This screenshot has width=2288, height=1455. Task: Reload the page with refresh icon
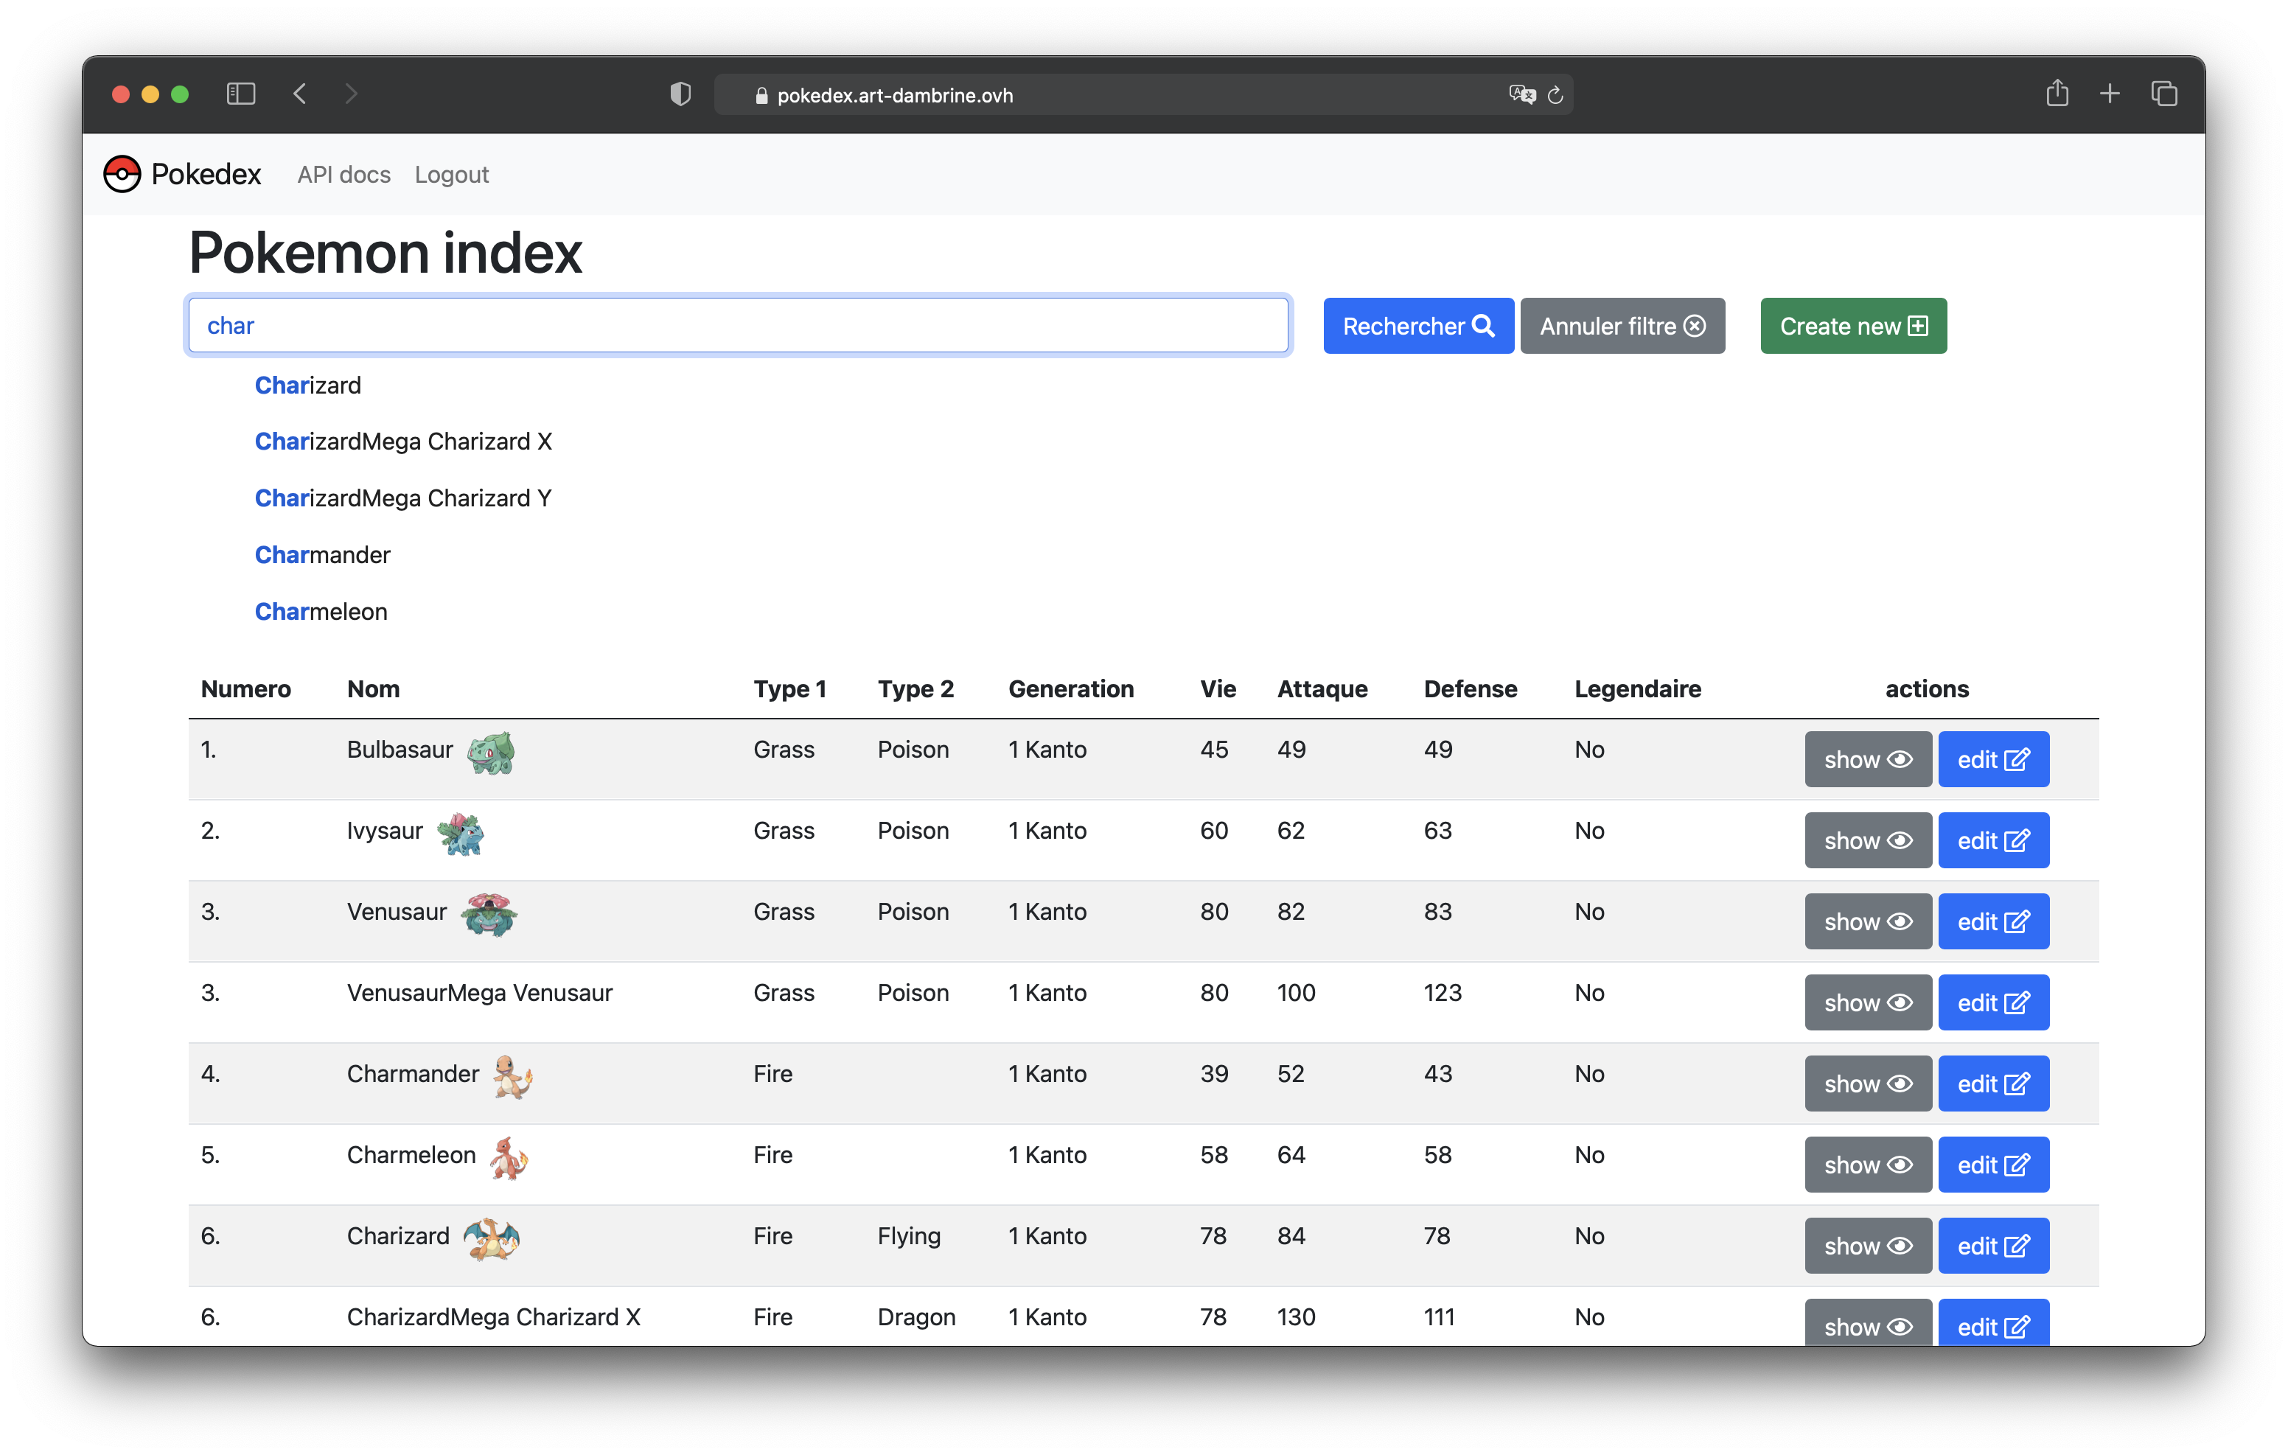(x=1555, y=95)
